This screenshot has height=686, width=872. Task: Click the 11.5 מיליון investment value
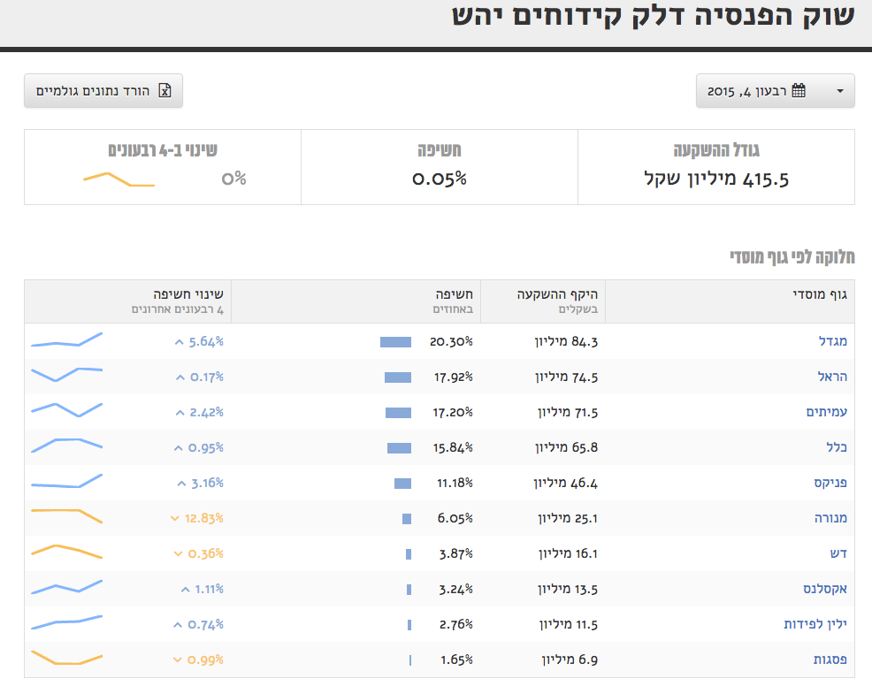[x=569, y=625]
